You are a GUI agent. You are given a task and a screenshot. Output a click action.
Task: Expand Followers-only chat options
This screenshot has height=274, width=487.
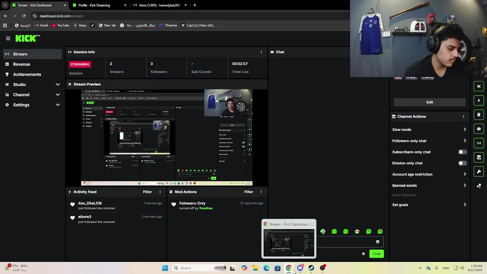429,141
